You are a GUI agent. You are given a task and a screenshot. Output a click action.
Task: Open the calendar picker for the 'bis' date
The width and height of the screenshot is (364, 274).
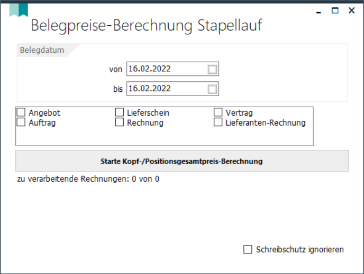[x=212, y=89]
